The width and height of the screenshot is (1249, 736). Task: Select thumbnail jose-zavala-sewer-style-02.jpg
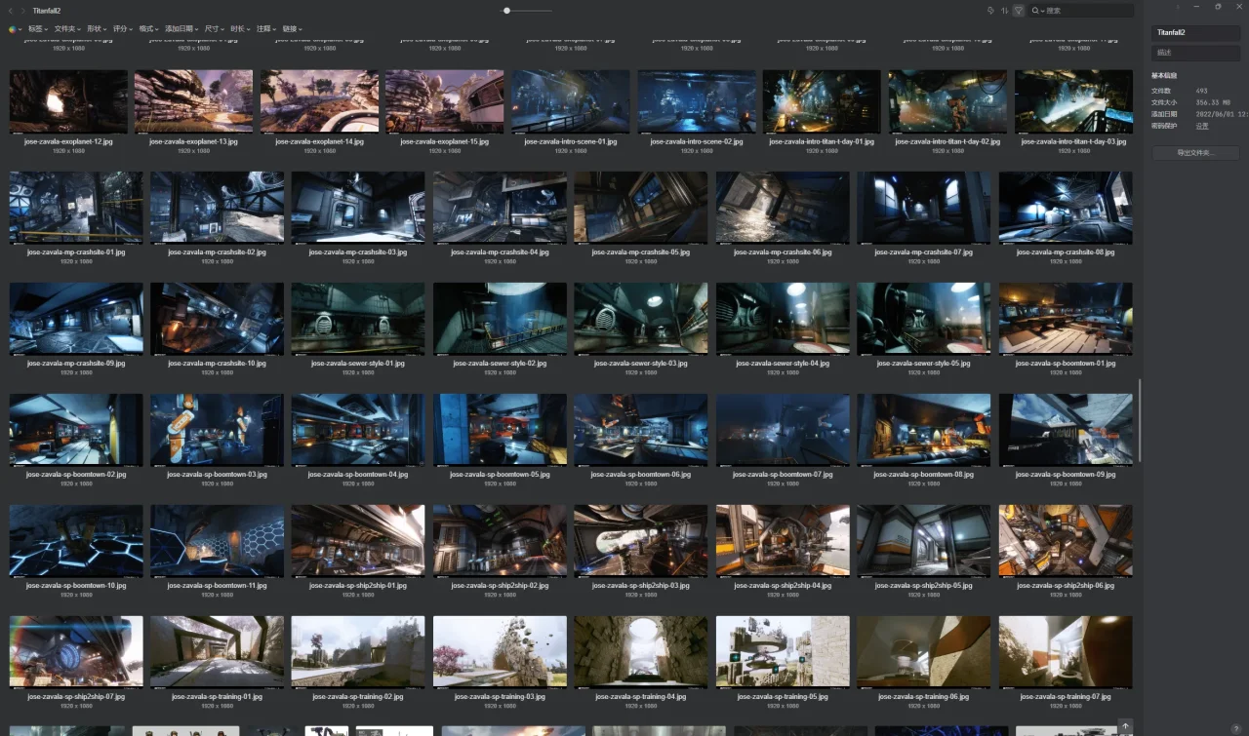(500, 319)
